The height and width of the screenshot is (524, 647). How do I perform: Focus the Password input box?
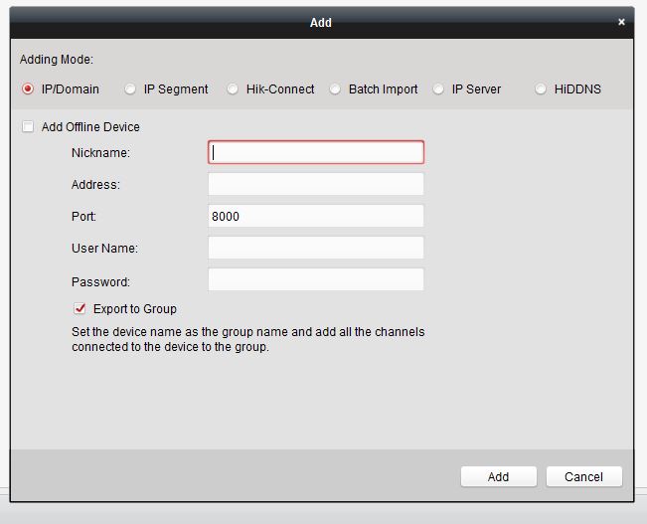pyautogui.click(x=315, y=279)
